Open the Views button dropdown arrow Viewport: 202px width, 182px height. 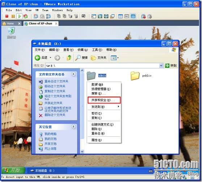pos(118,58)
